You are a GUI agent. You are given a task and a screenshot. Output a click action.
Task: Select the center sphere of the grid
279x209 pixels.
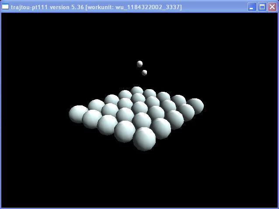[140, 108]
